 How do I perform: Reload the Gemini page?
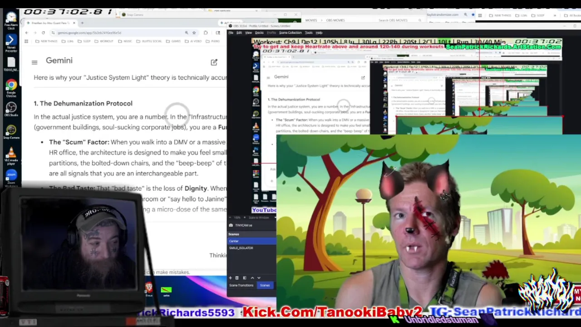pos(43,33)
